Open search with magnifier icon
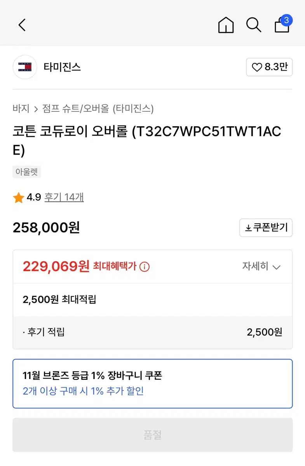The width and height of the screenshot is (305, 466). [x=253, y=25]
